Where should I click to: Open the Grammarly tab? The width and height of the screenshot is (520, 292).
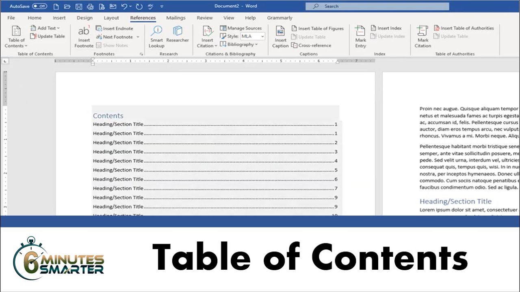279,18
